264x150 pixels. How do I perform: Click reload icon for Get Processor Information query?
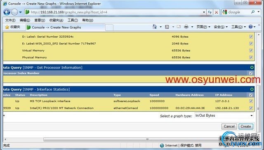(x=252, y=67)
